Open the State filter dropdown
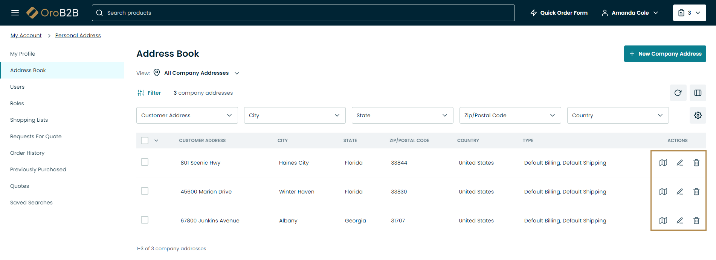716x260 pixels. pyautogui.click(x=402, y=115)
